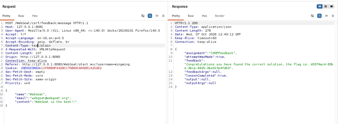Viewport: 338px width, 124px height.
Task: Toggle hide-headers eye icon in Request panel
Action: click(143, 16)
